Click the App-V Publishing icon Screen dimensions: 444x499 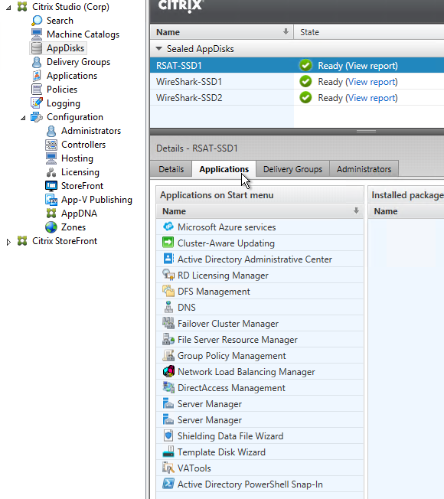(x=51, y=200)
